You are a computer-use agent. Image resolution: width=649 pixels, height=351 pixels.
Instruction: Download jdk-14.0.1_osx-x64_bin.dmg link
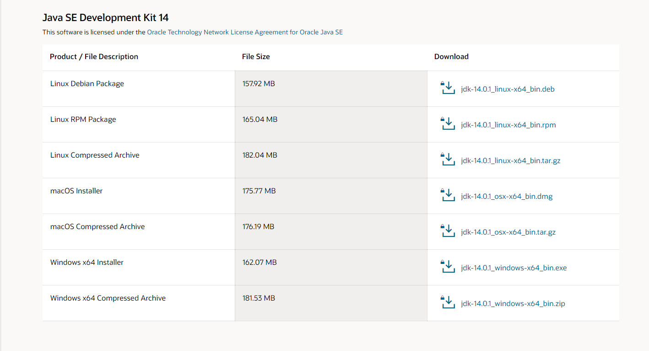tap(507, 197)
